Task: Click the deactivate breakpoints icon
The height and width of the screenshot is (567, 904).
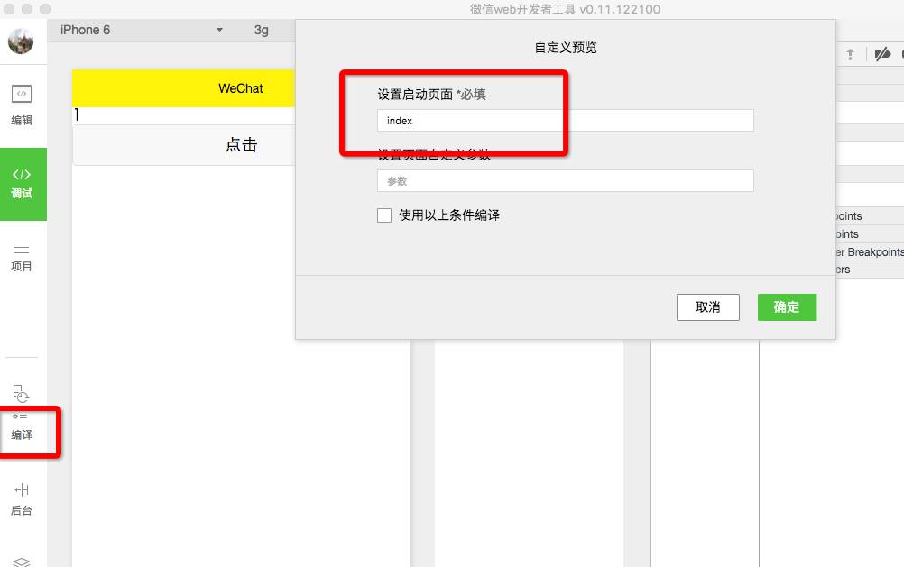Action: (x=882, y=54)
